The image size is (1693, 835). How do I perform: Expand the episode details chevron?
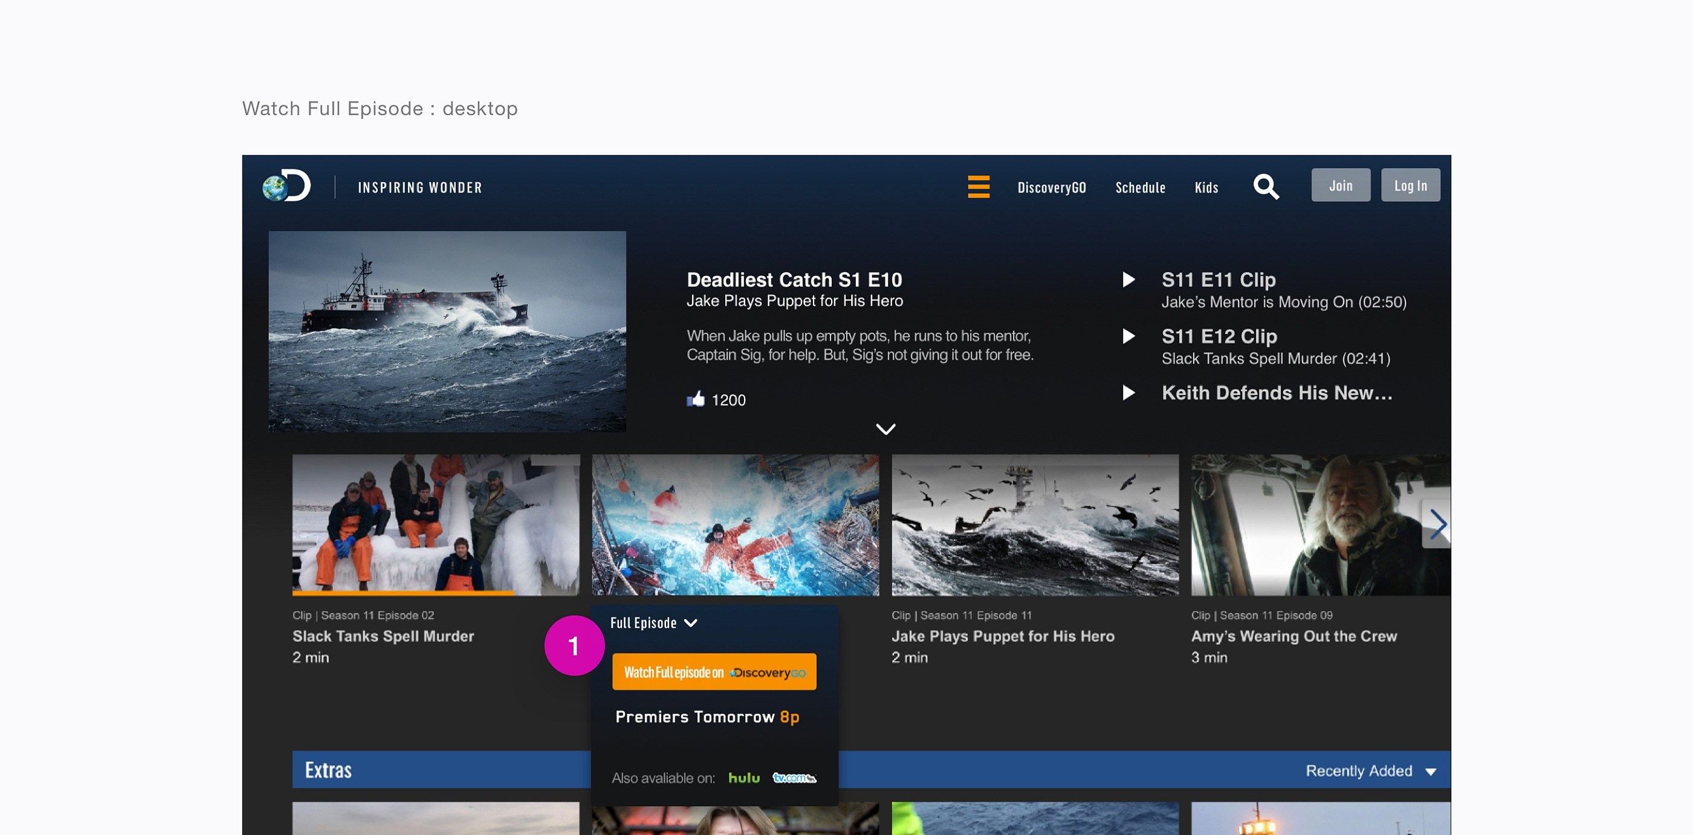tap(886, 429)
